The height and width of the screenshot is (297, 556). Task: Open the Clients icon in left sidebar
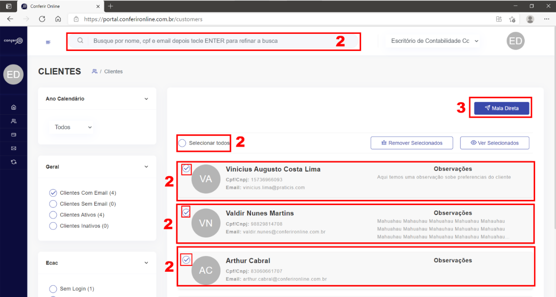click(x=13, y=121)
